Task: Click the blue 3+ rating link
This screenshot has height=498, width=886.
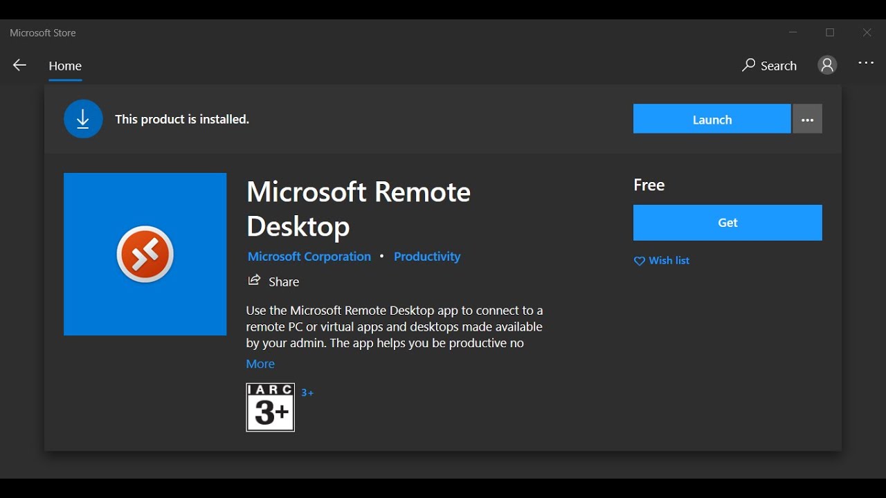Action: 307,393
